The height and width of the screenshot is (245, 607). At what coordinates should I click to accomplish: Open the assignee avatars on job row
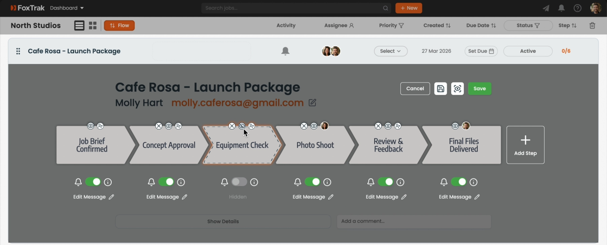pyautogui.click(x=331, y=51)
